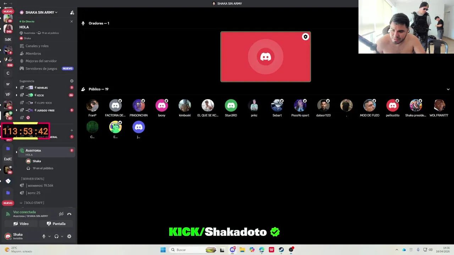Select audience member kimboski
The image size is (454, 255).
point(185,108)
